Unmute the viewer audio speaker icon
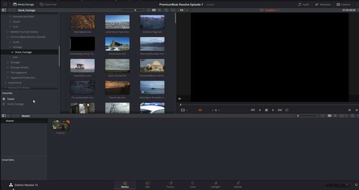The image size is (359, 190). click(x=200, y=110)
